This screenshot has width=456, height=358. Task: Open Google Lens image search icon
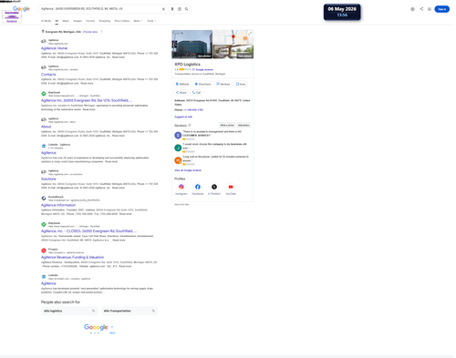180,9
